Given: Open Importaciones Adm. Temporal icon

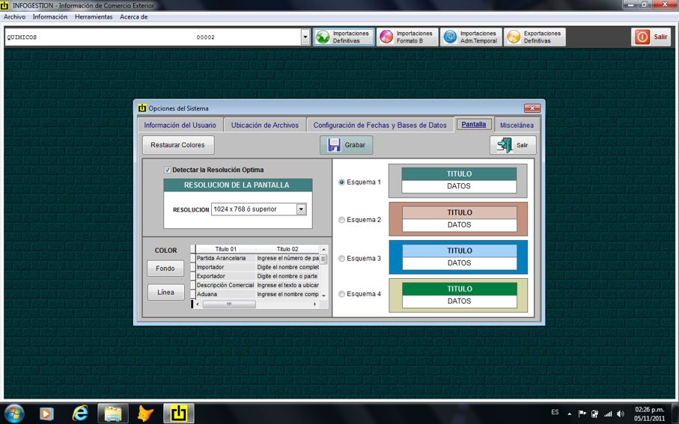Looking at the screenshot, I should (x=450, y=37).
